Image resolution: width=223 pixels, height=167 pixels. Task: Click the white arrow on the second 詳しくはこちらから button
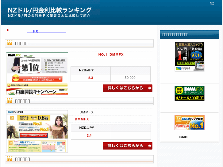(x=150, y=146)
